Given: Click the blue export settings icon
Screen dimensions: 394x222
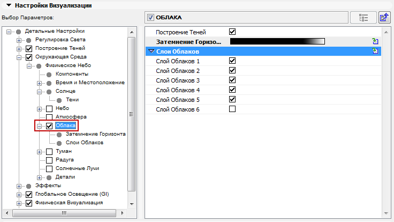Looking at the screenshot, I should 384,18.
